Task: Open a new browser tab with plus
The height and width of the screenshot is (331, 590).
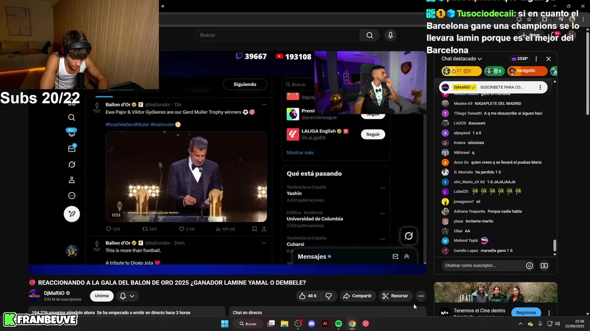Action: tap(163, 6)
